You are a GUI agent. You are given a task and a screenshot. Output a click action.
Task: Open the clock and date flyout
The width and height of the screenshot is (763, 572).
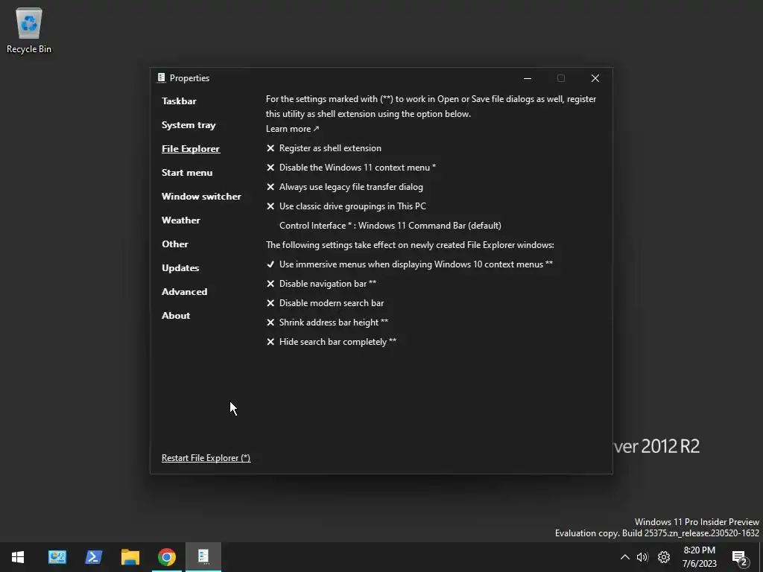point(699,557)
